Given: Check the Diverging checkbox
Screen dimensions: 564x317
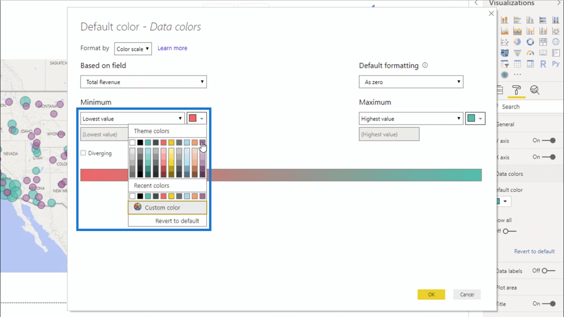Looking at the screenshot, I should [83, 153].
